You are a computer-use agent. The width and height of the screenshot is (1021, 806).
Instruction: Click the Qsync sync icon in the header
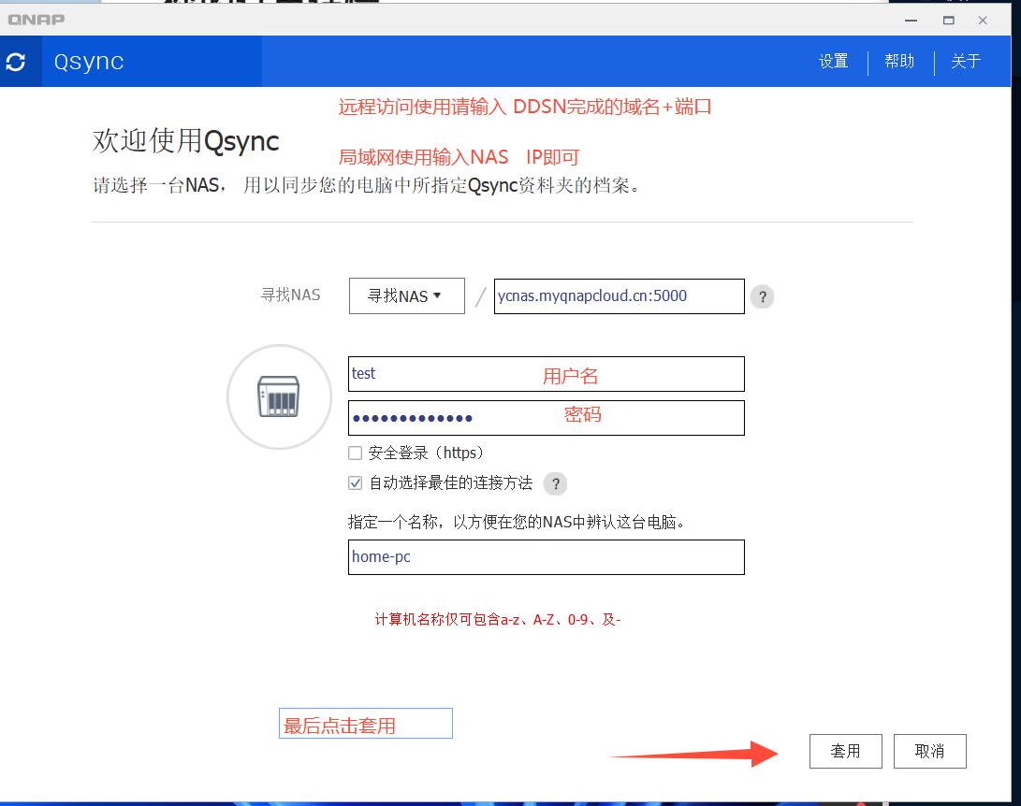click(19, 61)
